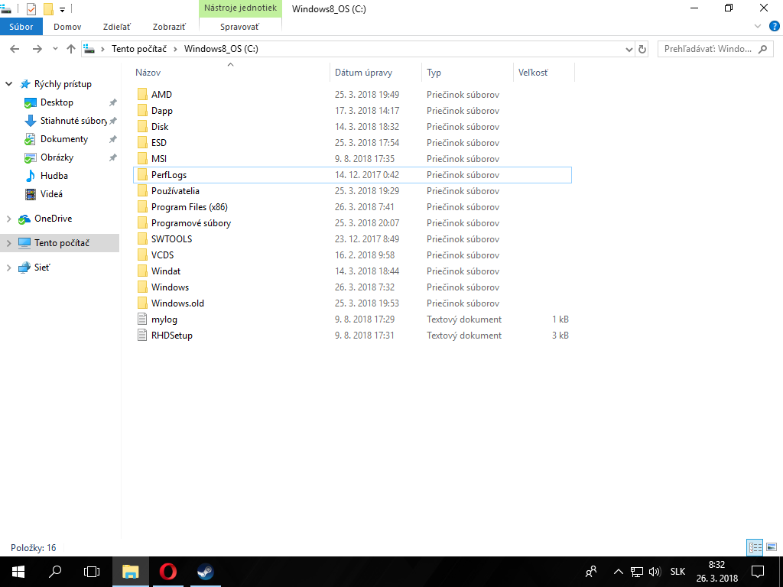Show hidden tray icons with the chevron

(x=618, y=572)
